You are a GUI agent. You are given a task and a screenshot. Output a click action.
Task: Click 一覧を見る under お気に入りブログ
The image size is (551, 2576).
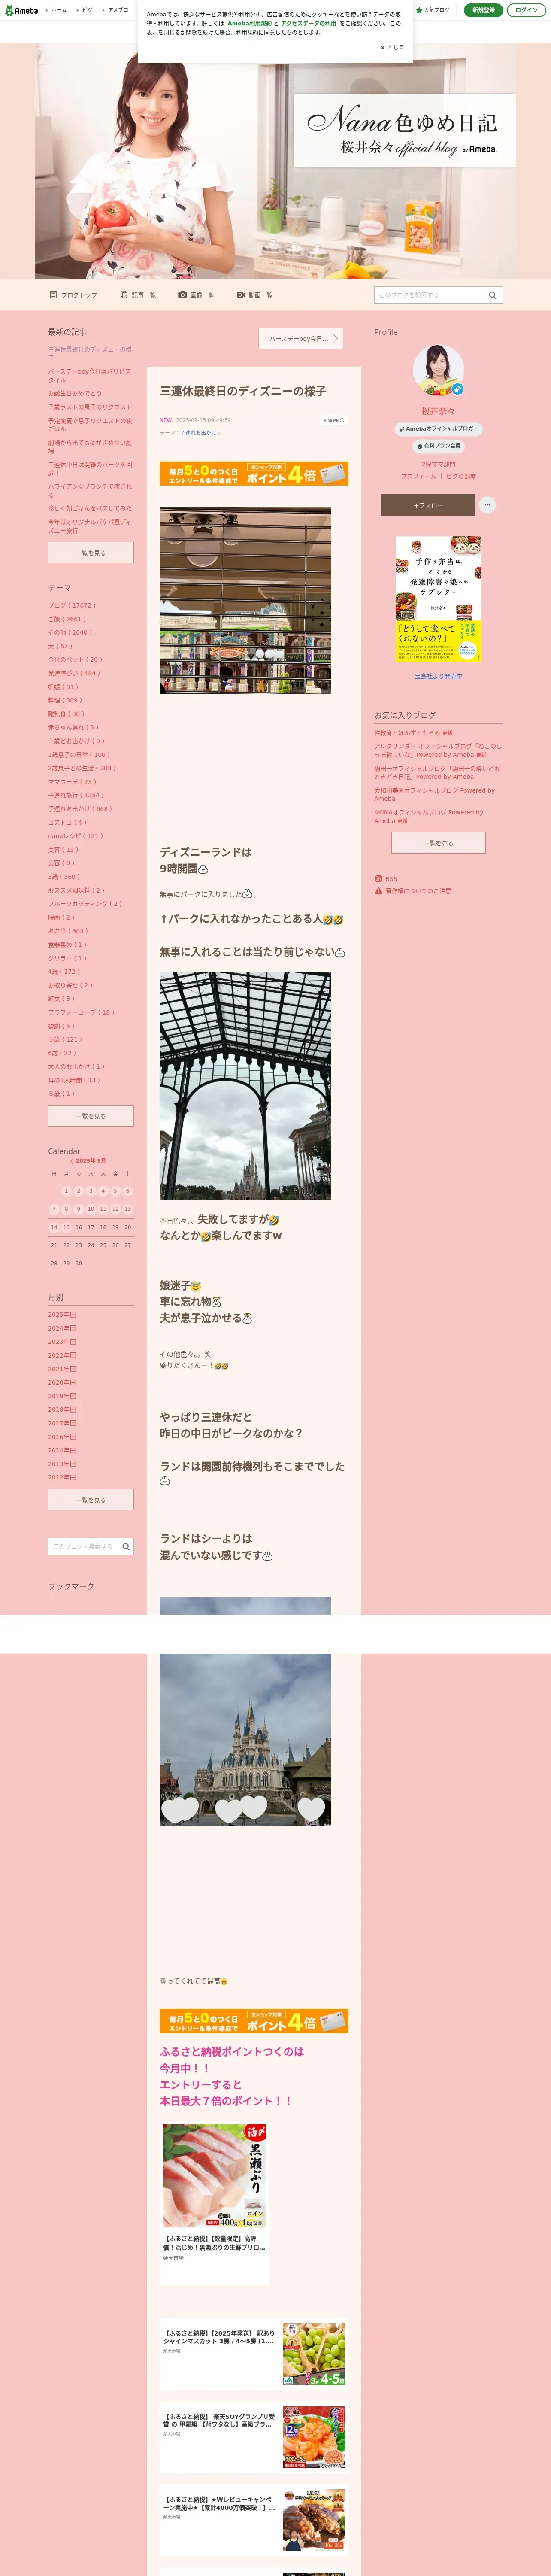438,843
